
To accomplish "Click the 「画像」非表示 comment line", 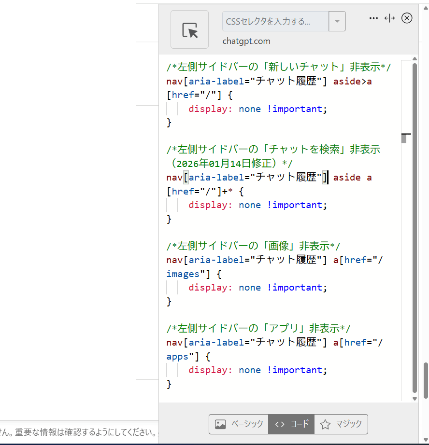I will tap(254, 246).
